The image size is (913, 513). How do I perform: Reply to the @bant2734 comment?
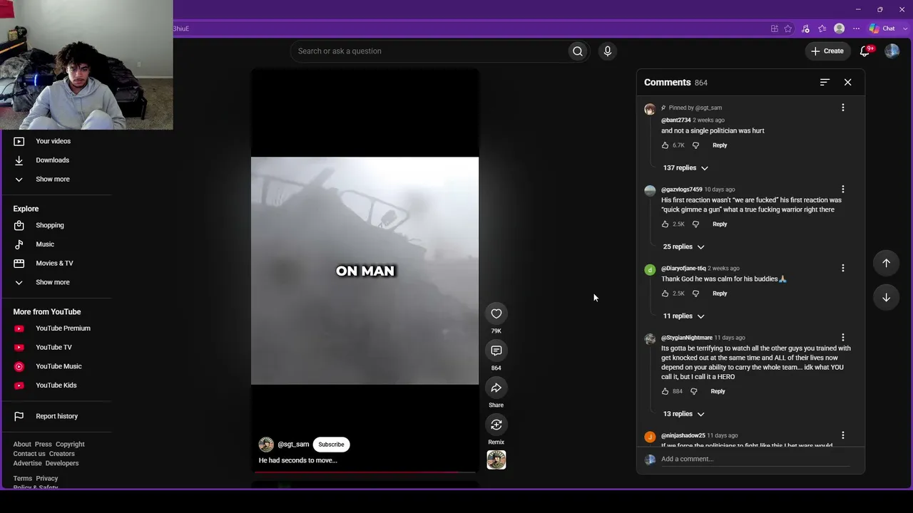click(720, 145)
